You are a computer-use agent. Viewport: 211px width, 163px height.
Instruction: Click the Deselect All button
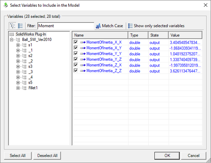[47, 155]
